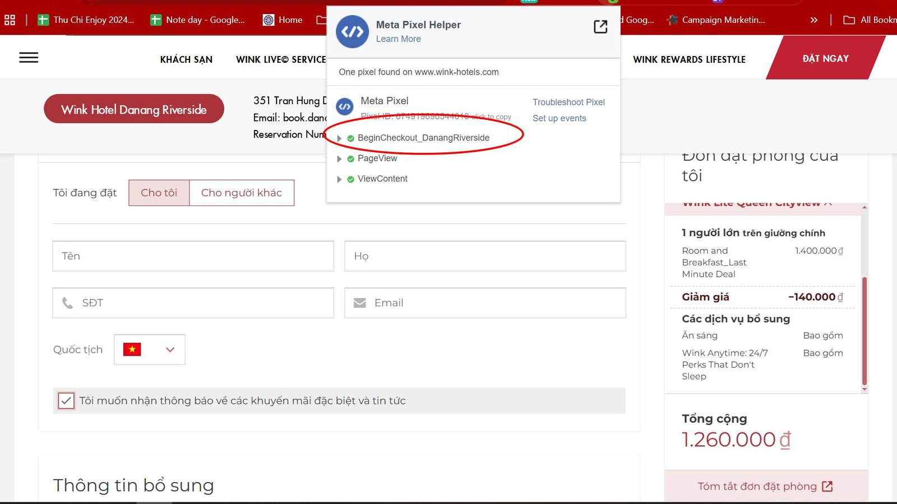
Task: Open the Troubleshoot Pixel link
Action: (568, 102)
